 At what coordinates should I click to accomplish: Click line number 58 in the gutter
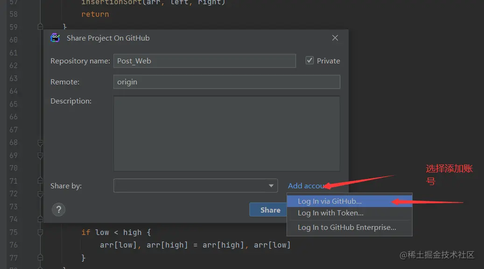14,14
